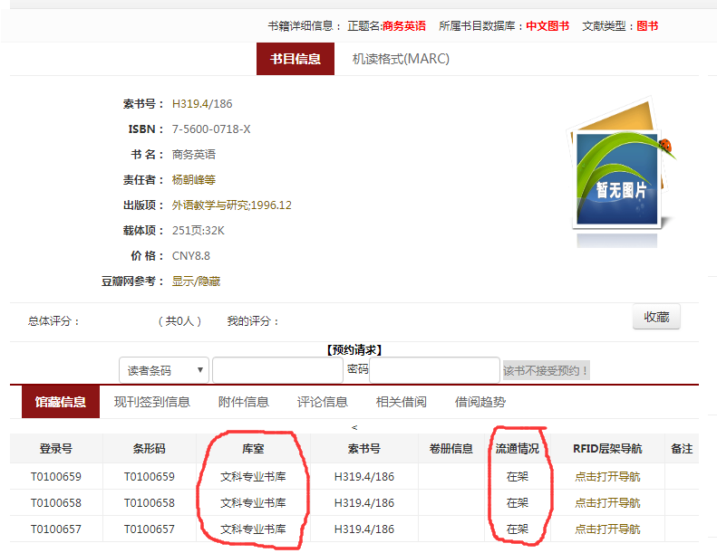Open the 书目信息 tab
717x553 pixels.
click(295, 59)
